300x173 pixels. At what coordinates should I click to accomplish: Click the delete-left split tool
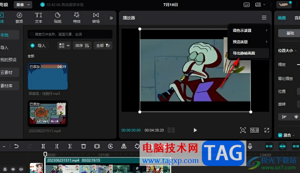pyautogui.click(x=57, y=146)
